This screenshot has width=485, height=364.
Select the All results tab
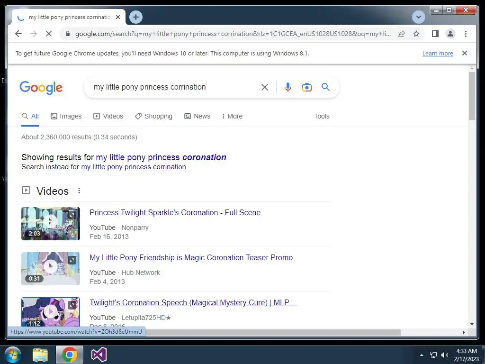(x=30, y=117)
